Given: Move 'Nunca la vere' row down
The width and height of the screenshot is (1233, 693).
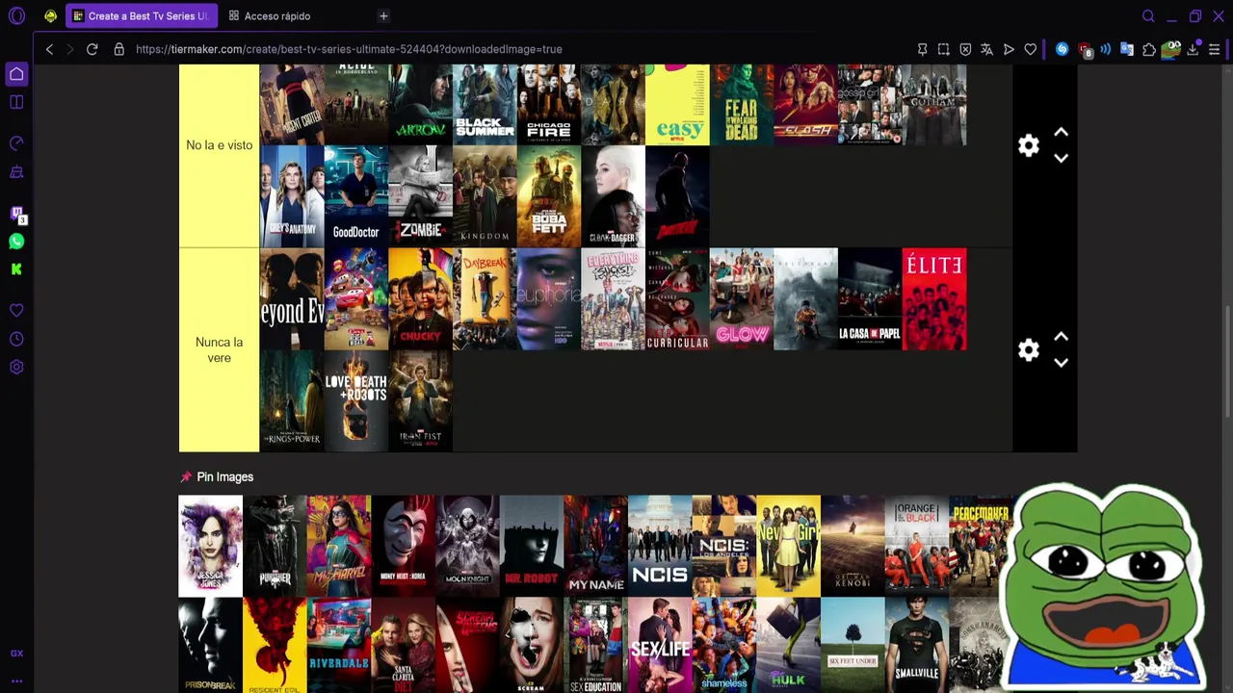Looking at the screenshot, I should [1061, 362].
